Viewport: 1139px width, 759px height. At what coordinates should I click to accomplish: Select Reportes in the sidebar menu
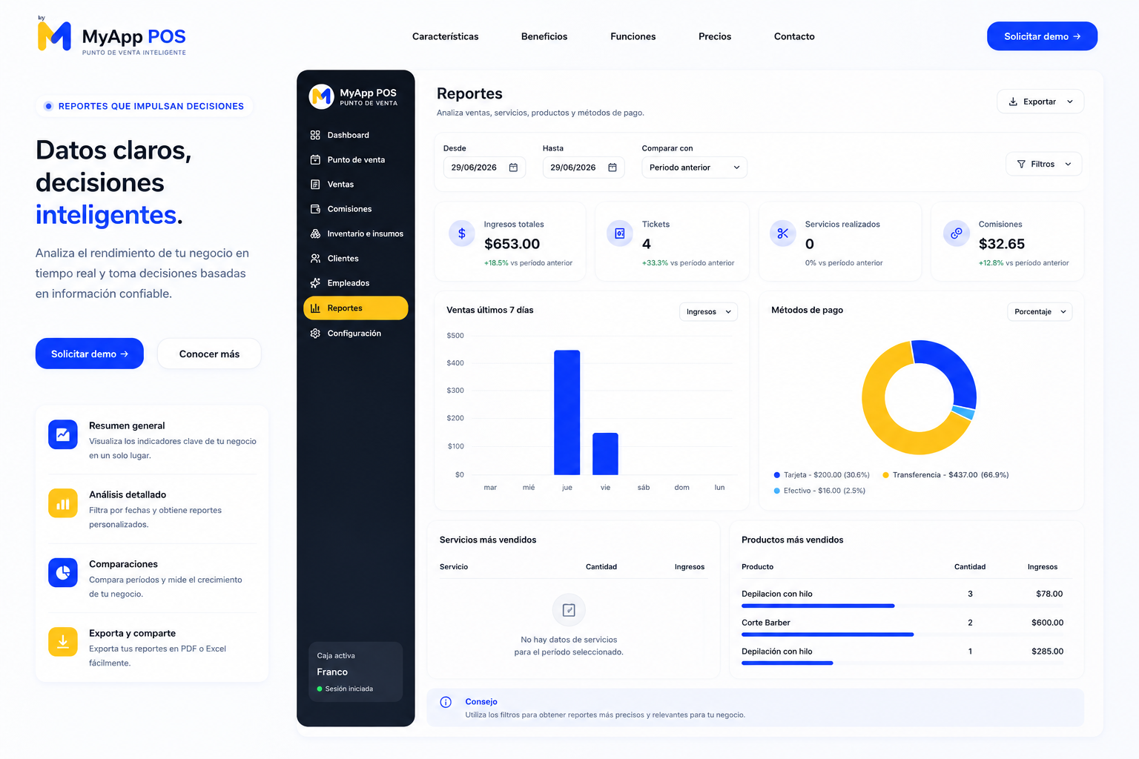356,308
